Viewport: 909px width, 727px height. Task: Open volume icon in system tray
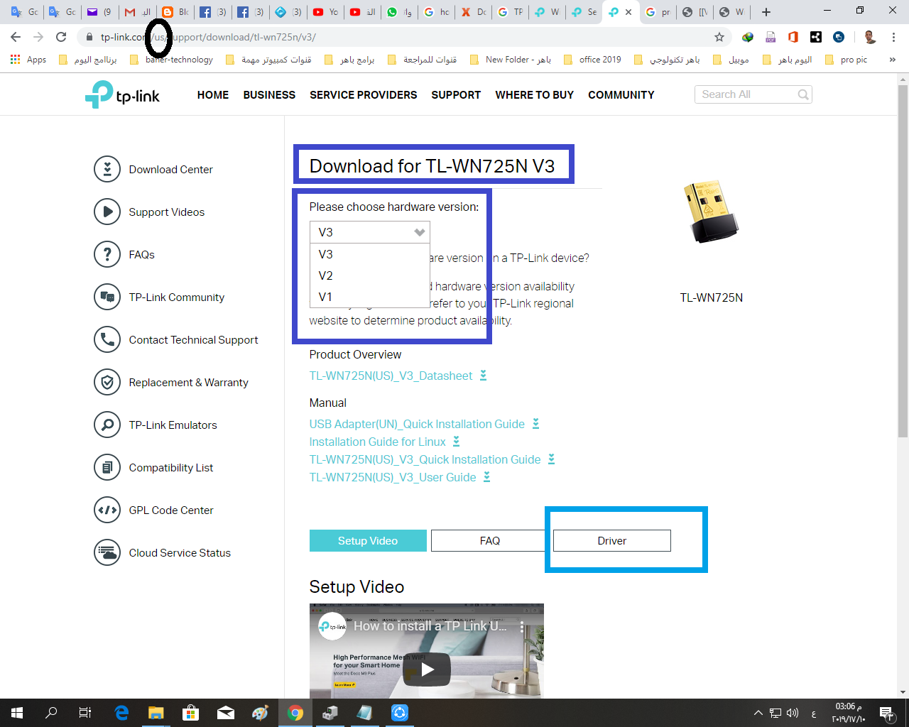pos(793,713)
